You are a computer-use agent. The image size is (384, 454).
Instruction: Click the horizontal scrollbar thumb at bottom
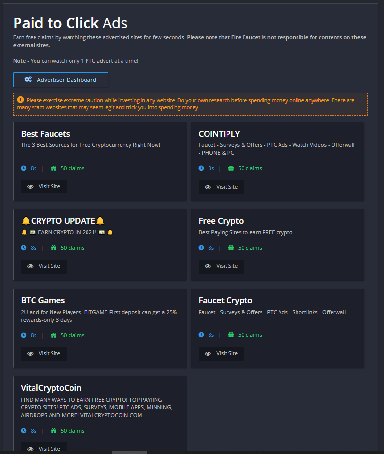click(129, 452)
